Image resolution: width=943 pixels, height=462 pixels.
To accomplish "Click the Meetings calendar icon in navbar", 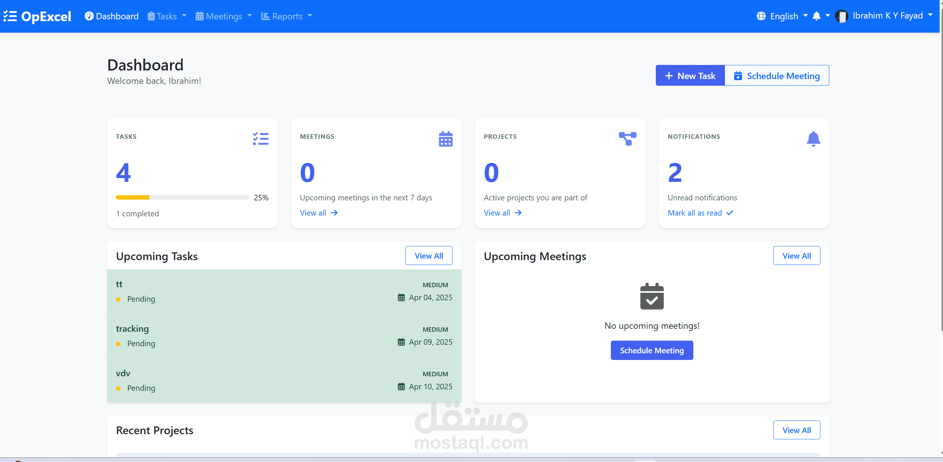I will (x=200, y=16).
